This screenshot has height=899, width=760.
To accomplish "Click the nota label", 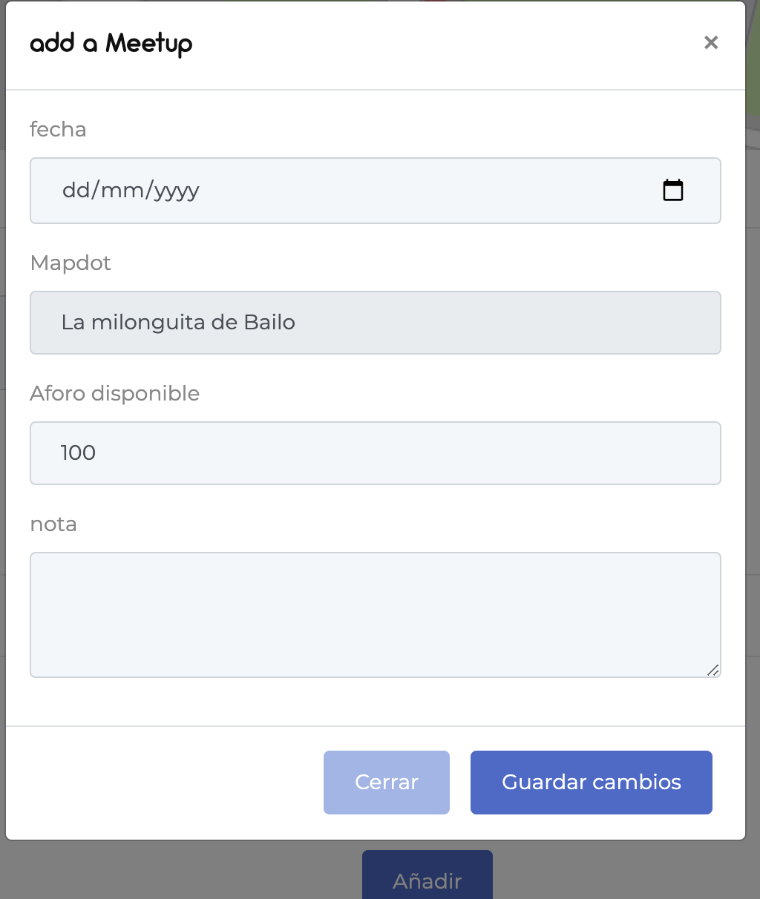I will tap(53, 524).
